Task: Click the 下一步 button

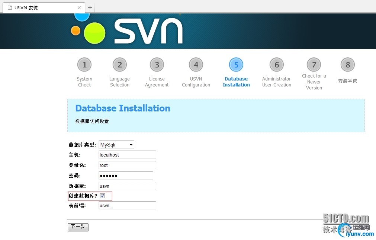Action: pos(78,227)
